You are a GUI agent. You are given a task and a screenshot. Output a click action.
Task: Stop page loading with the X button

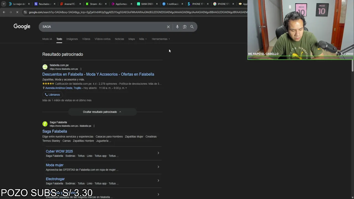tap(17, 12)
